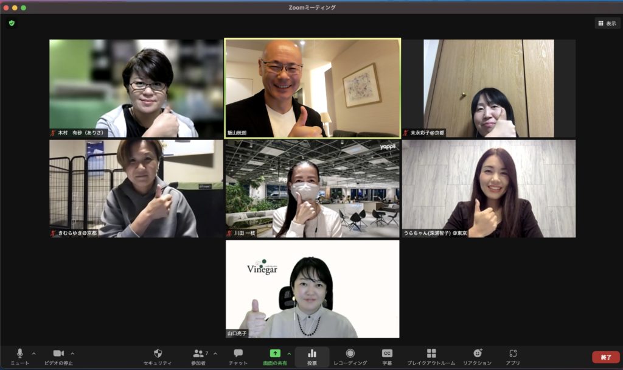This screenshot has width=623, height=370.
Task: Expand audio options chevron beside ミュート
Action: pos(33,354)
